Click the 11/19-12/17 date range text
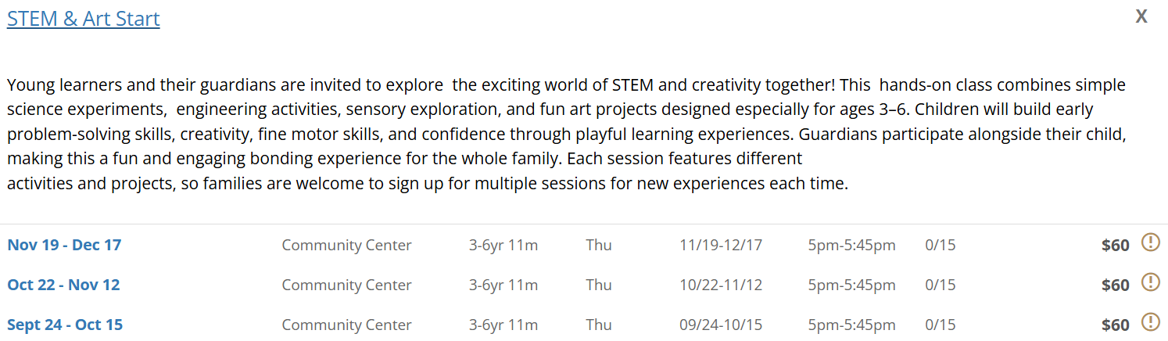 pos(721,245)
